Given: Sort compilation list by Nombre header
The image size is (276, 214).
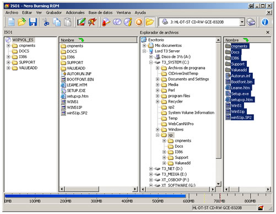Looking at the screenshot, I should point(98,40).
